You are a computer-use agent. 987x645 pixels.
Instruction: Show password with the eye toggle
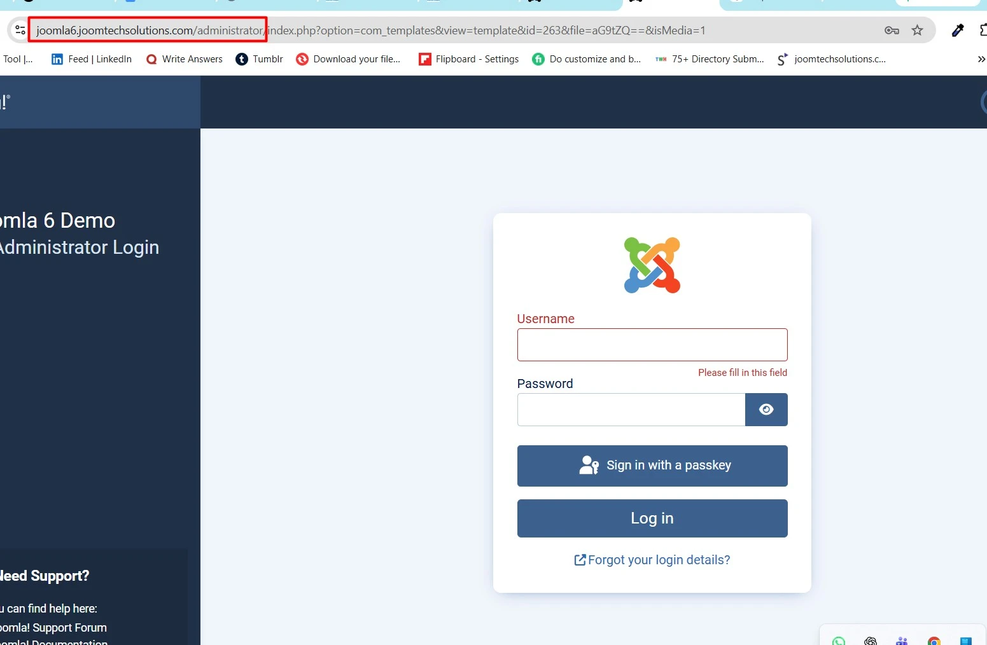pos(766,410)
